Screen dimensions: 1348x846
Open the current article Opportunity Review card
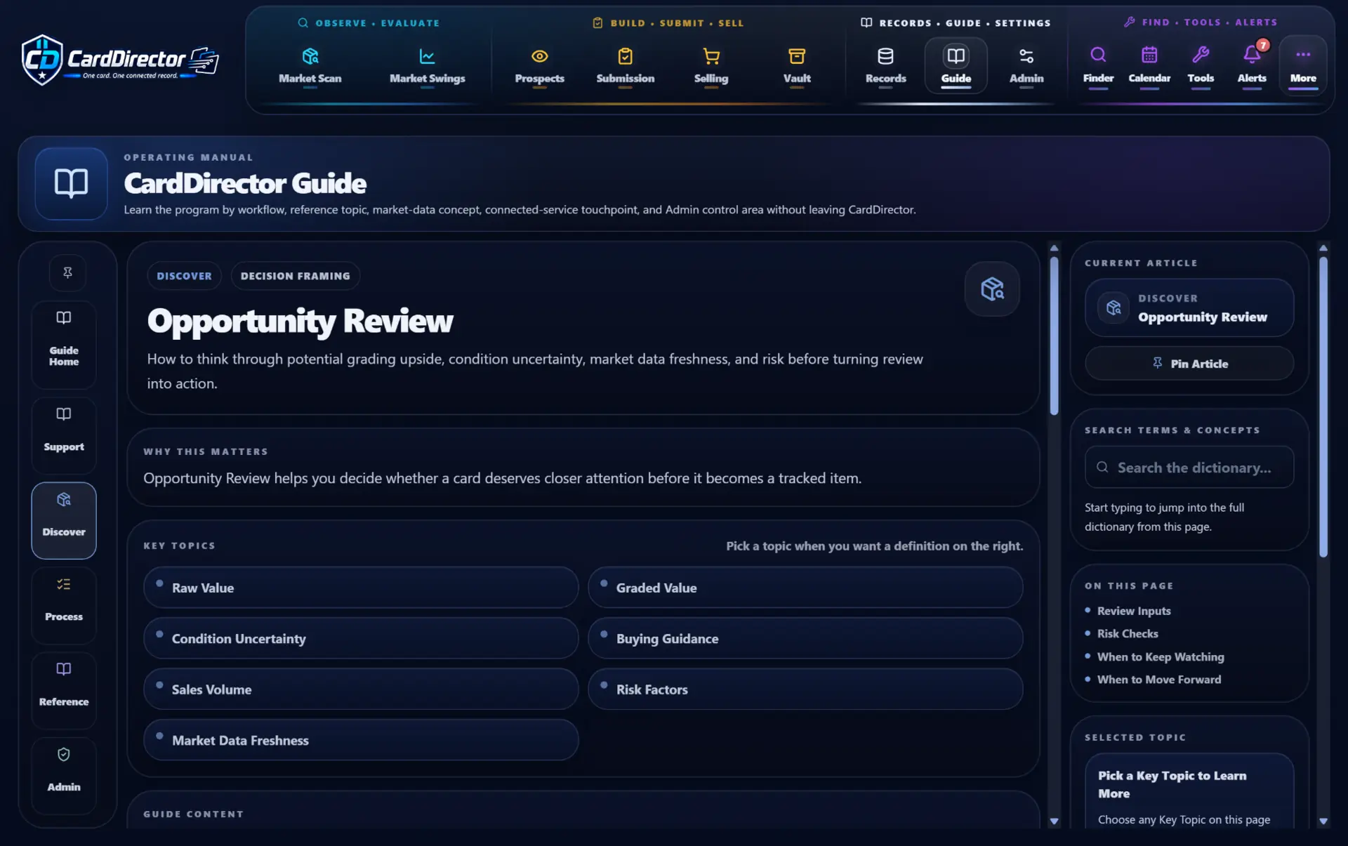(x=1189, y=308)
